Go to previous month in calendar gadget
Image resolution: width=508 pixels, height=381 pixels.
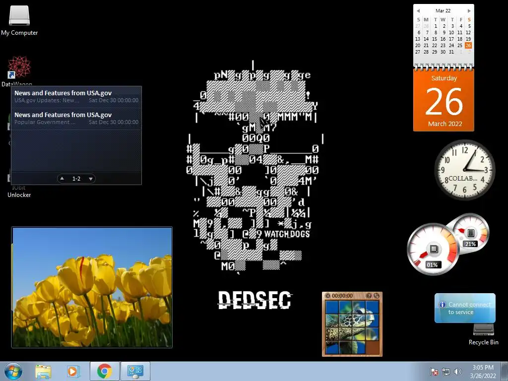(418, 11)
